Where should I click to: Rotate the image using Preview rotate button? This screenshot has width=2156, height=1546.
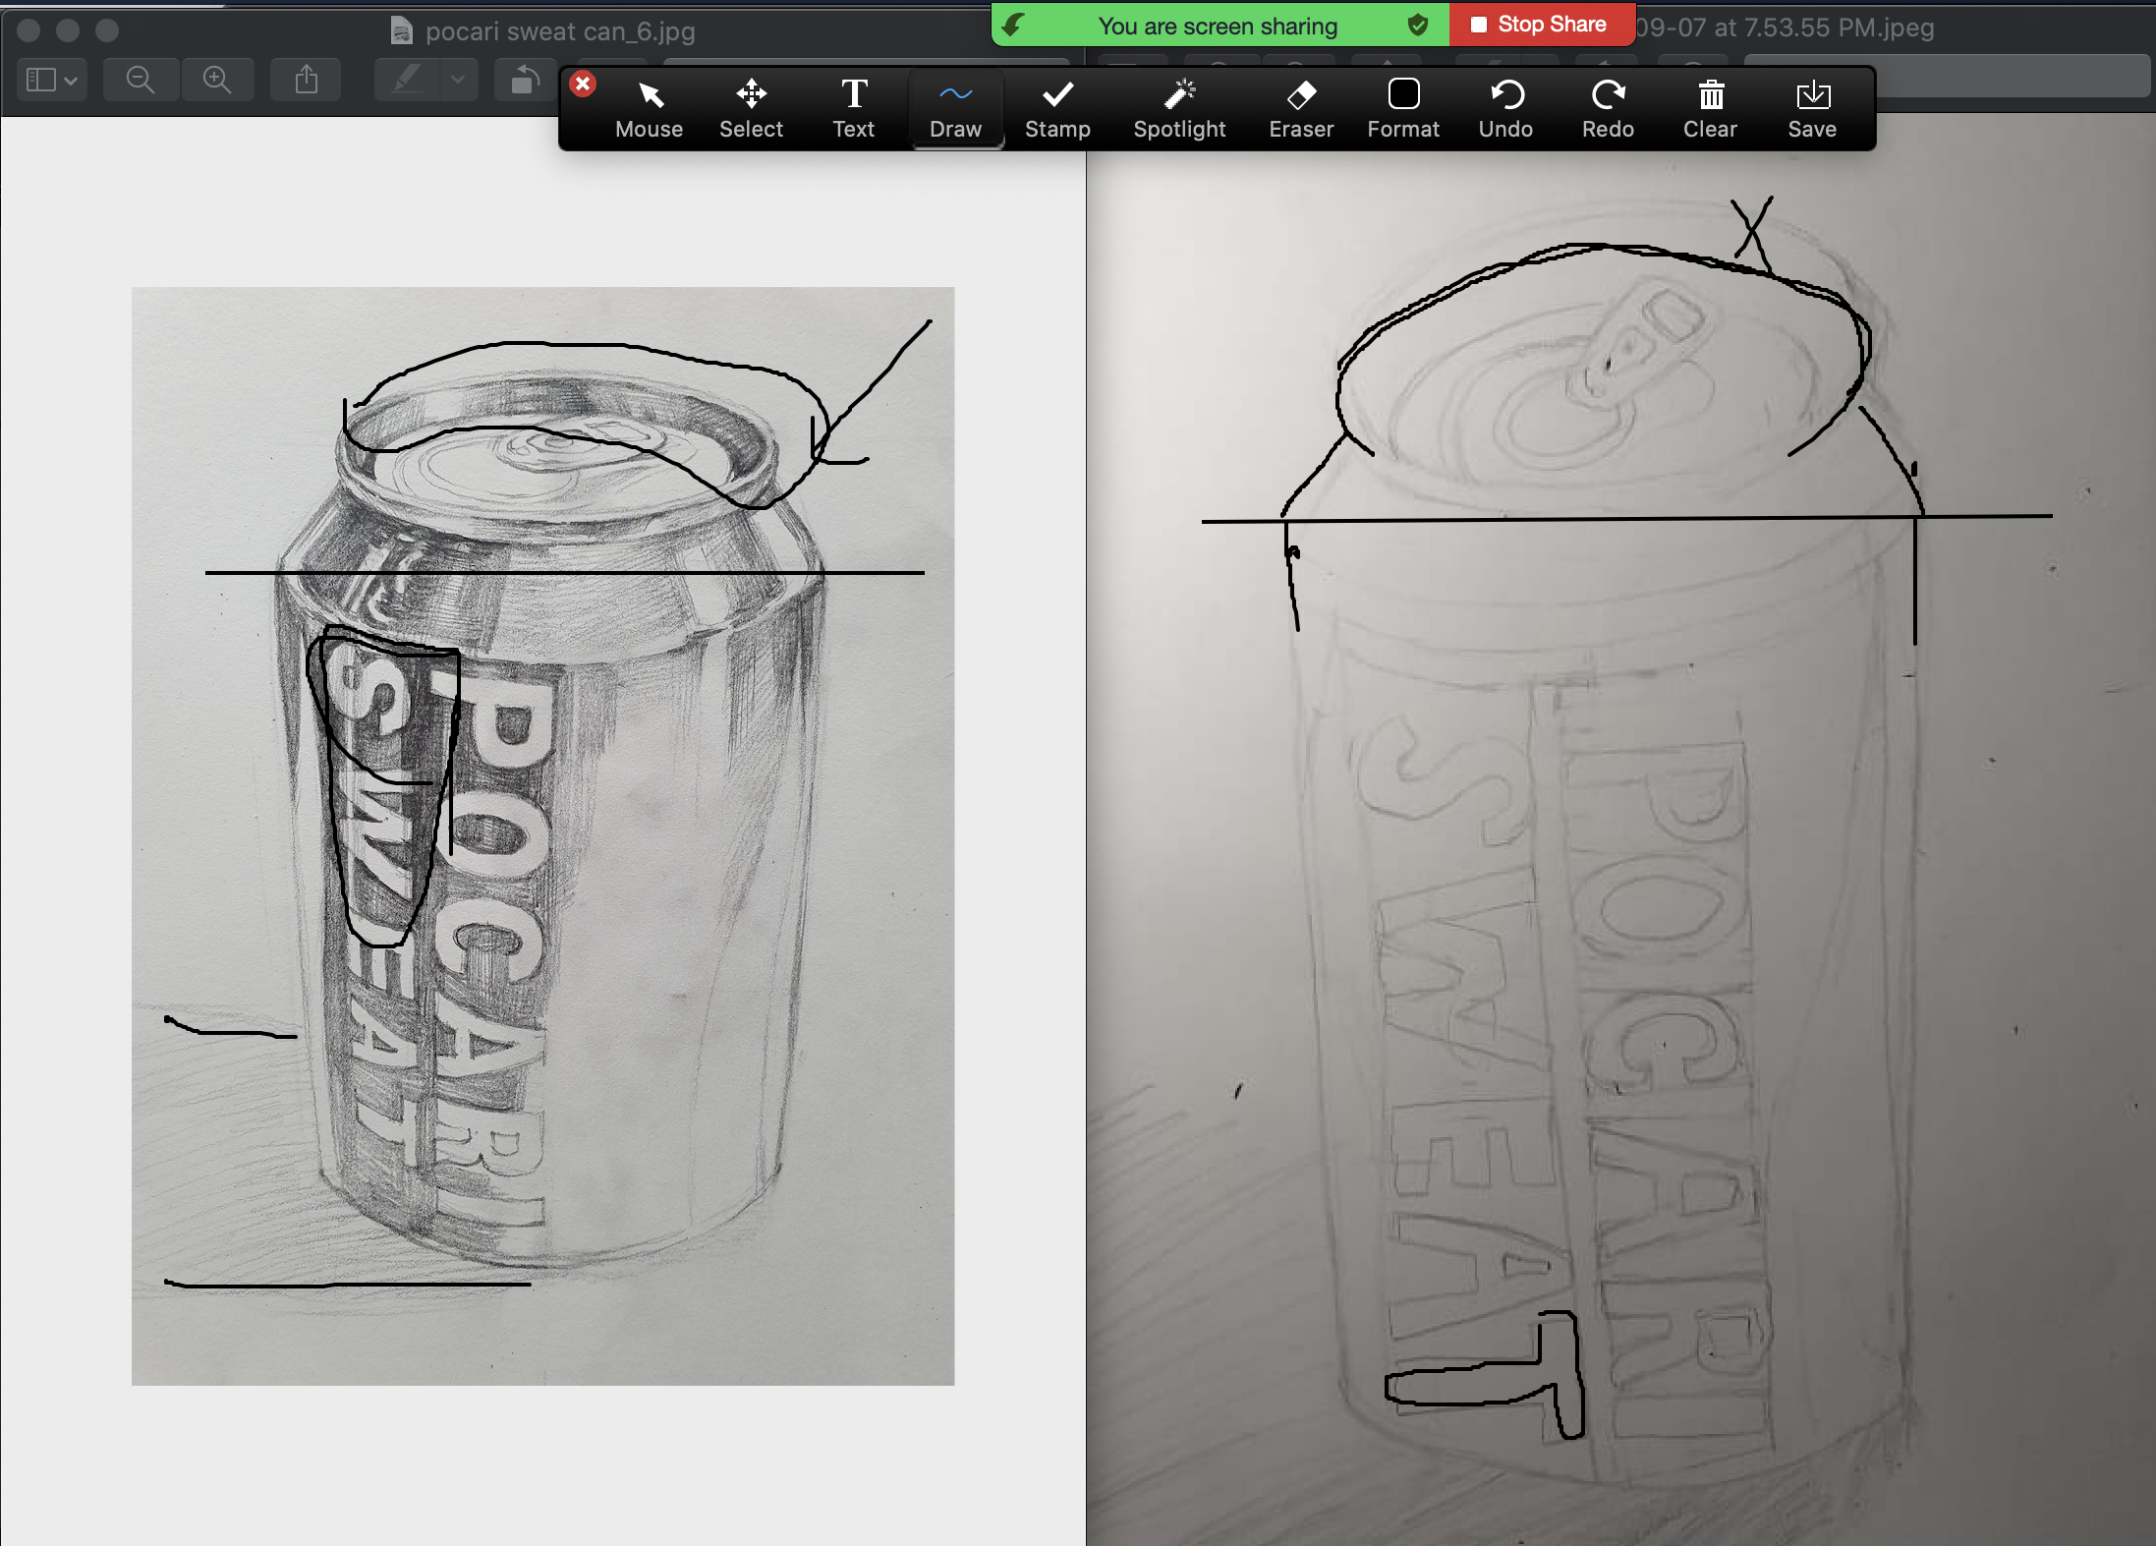tap(526, 80)
